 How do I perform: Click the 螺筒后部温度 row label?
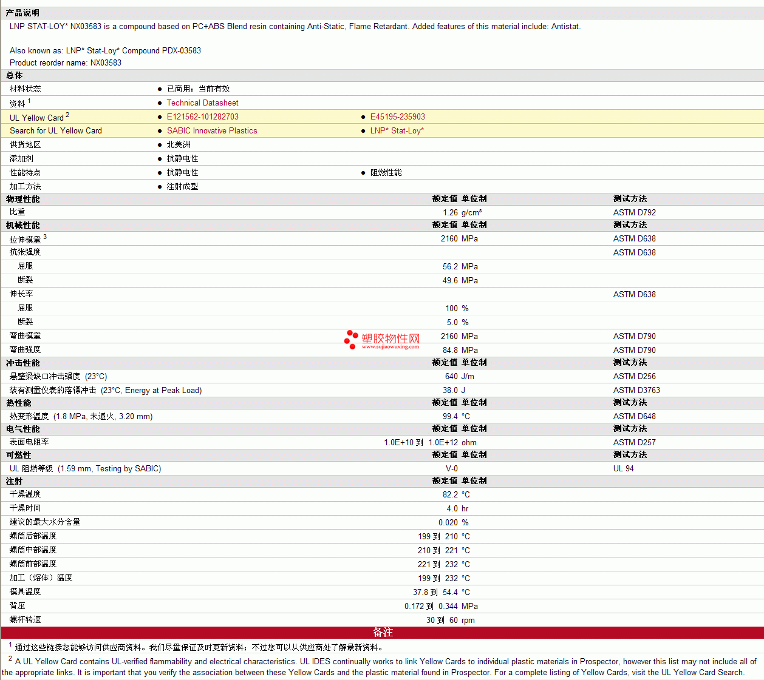tap(33, 536)
